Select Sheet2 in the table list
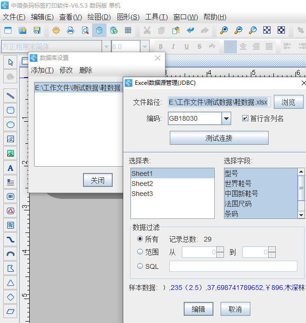Image resolution: width=306 pixels, height=323 pixels. (x=142, y=184)
